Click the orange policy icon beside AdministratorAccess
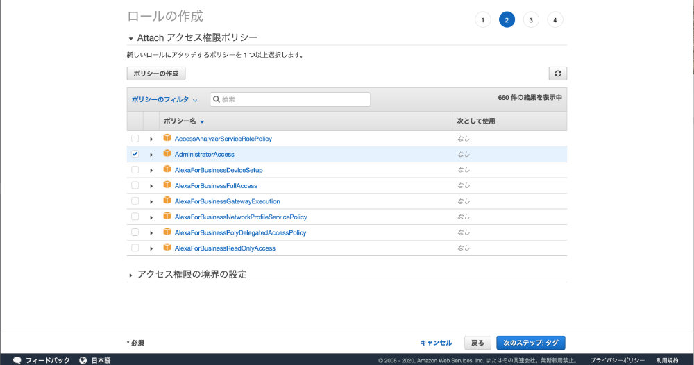The image size is (694, 365). 167,153
